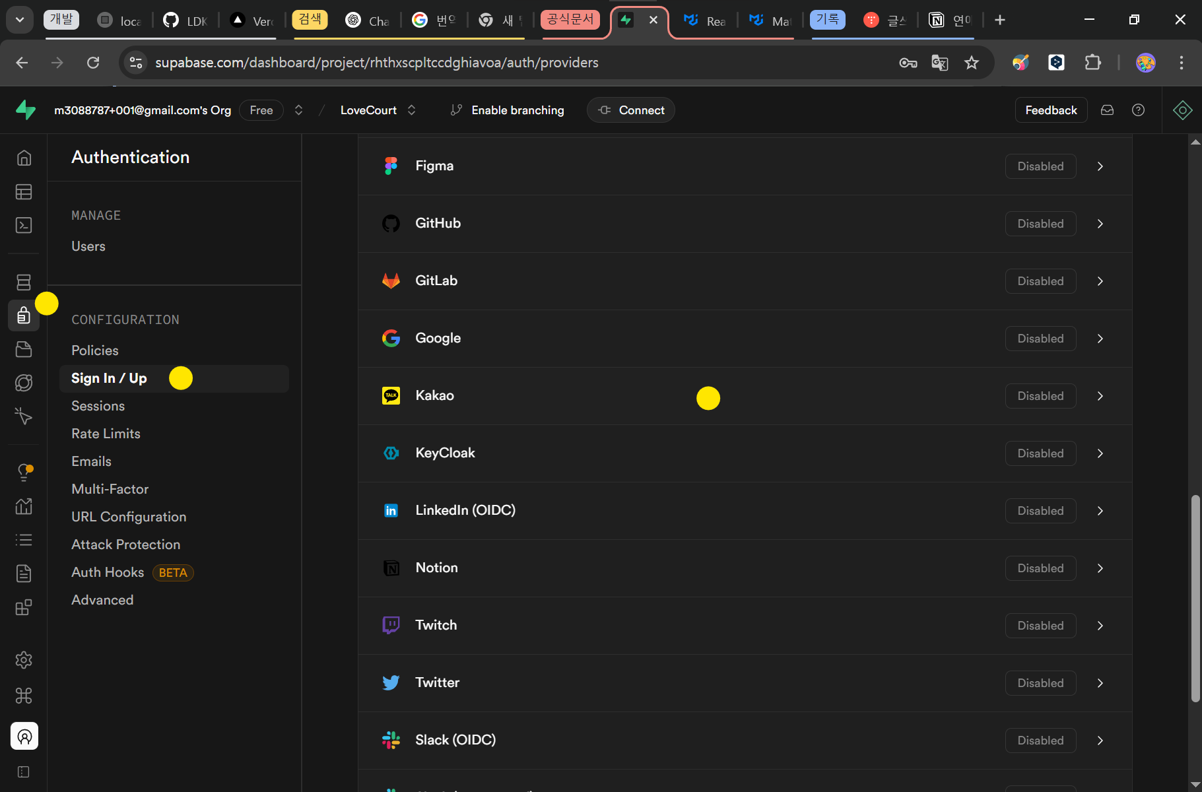Click the browser address bar URL
This screenshot has width=1202, height=792.
(377, 63)
